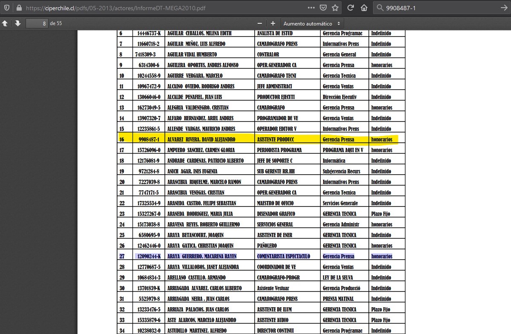The width and height of the screenshot is (511, 334).
Task: Click the search go arrow
Action: point(503,8)
